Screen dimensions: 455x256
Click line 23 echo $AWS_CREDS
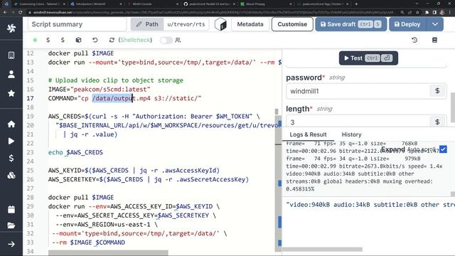(75, 152)
